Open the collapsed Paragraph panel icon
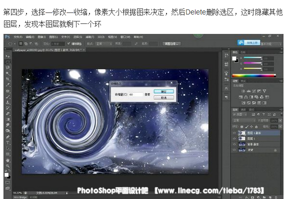The image size is (289, 199). pyautogui.click(x=226, y=97)
